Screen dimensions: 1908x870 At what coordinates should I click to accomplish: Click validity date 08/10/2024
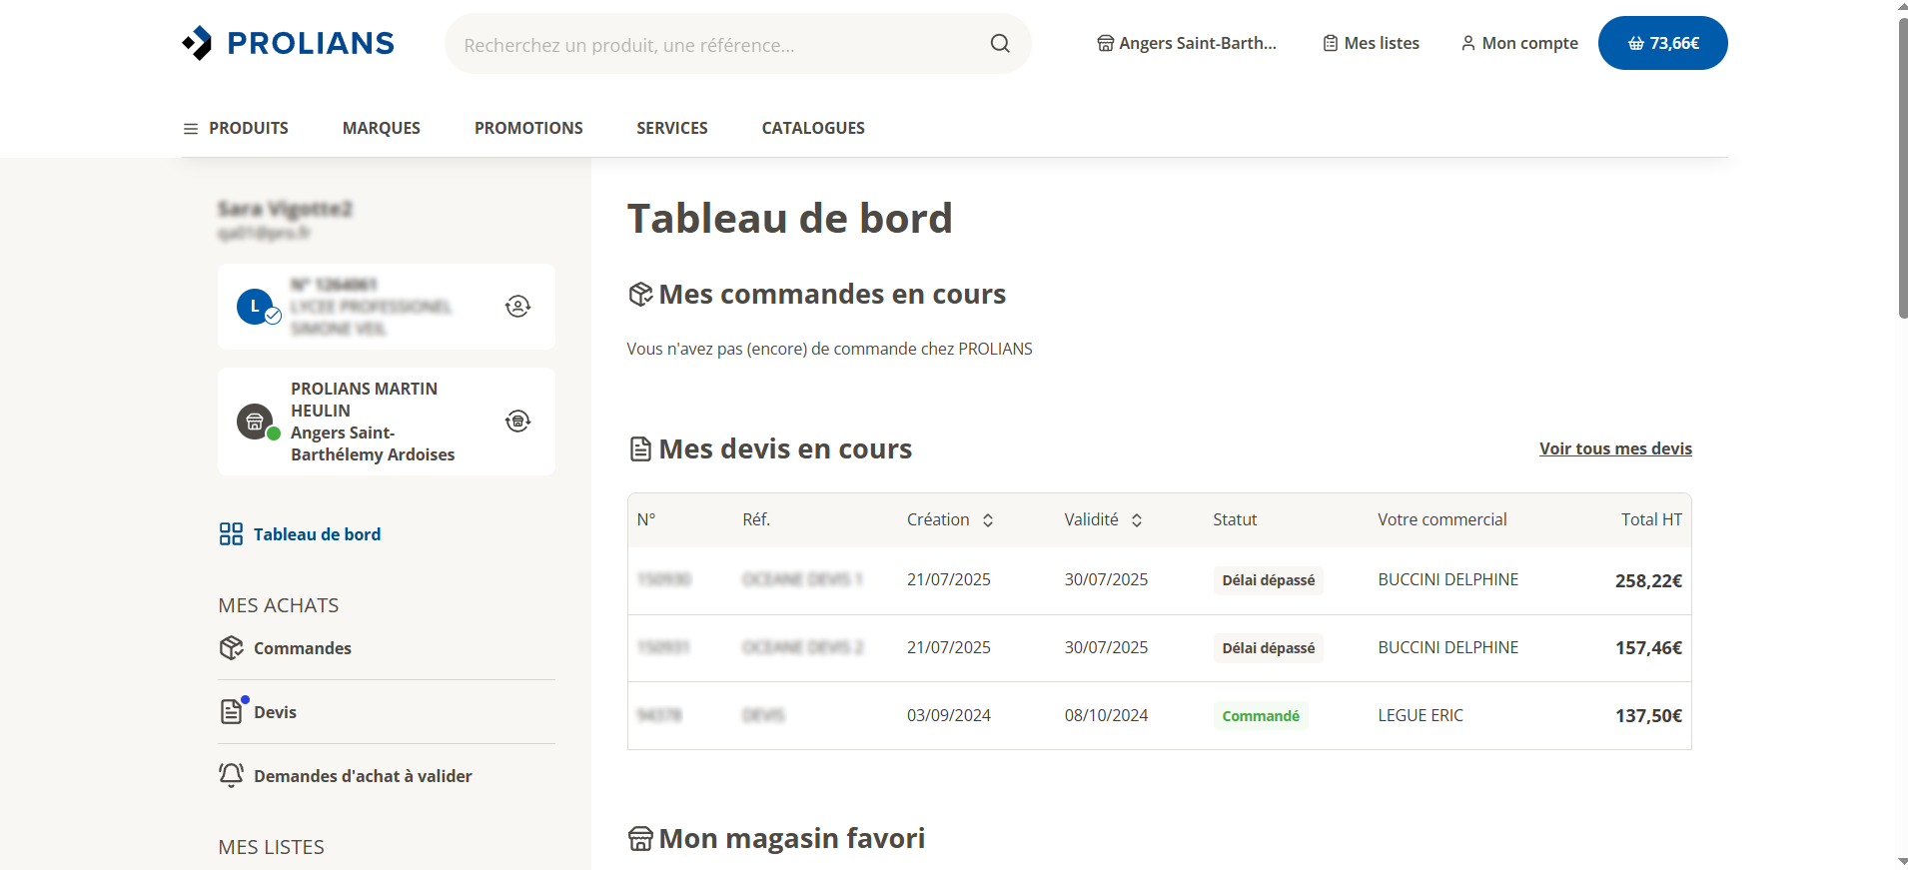click(x=1106, y=715)
